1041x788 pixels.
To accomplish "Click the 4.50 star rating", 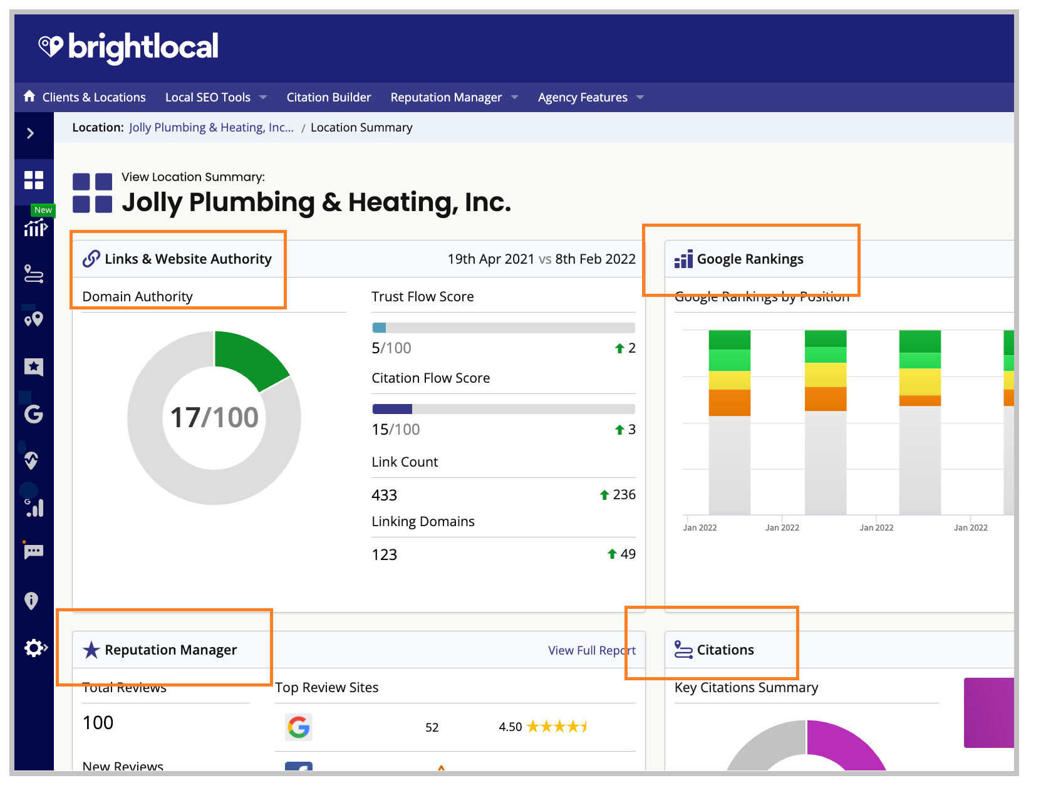I will pos(543,727).
